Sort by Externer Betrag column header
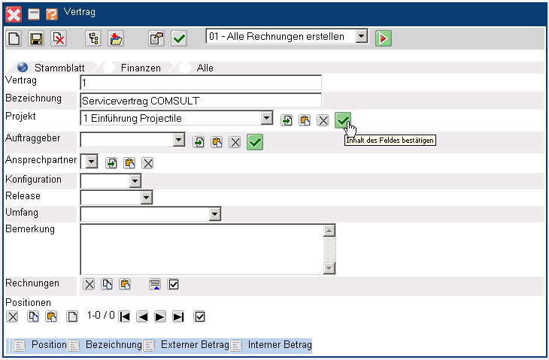The height and width of the screenshot is (360, 549). 194,345
